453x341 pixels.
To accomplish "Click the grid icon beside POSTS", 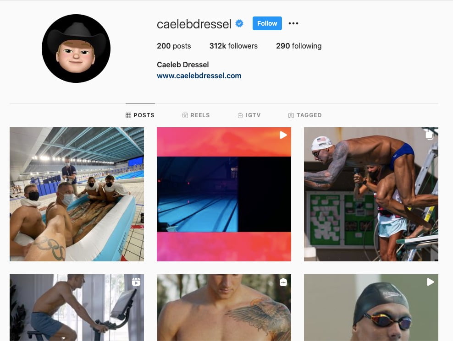I will (128, 115).
